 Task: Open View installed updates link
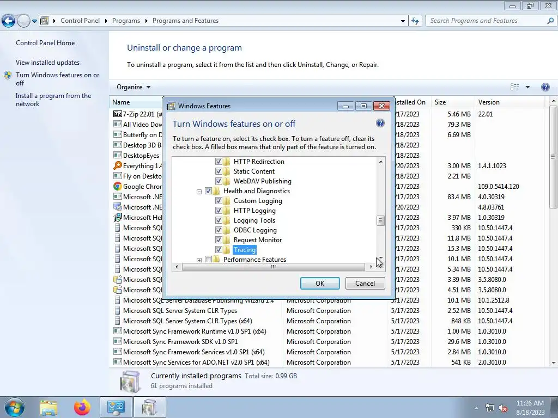click(48, 62)
